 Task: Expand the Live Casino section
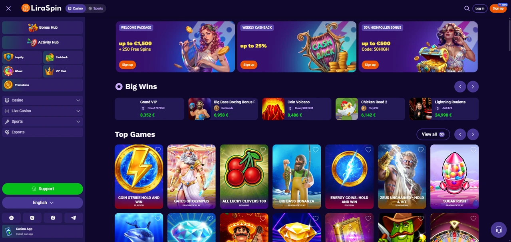coord(42,111)
